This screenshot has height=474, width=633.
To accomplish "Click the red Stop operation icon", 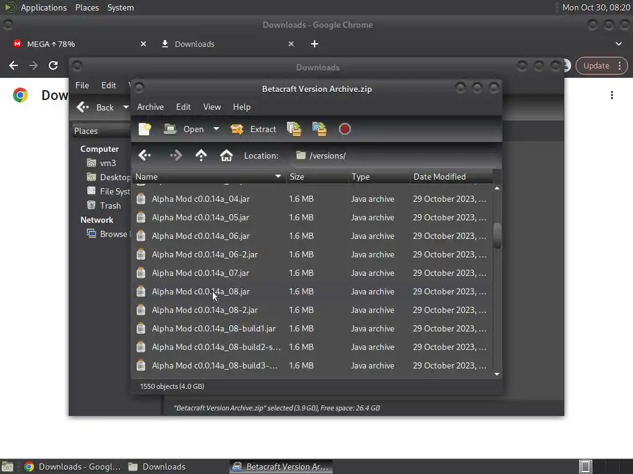I will (345, 129).
